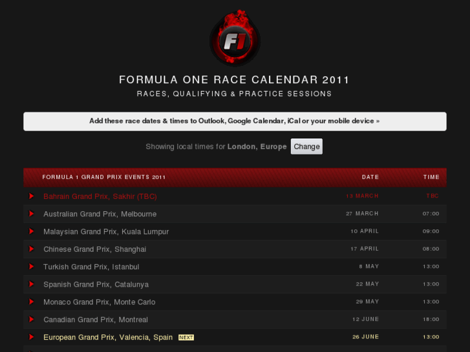
Task: Click Races, Qualifying & Practice Sessions subtitle
Action: click(x=235, y=94)
